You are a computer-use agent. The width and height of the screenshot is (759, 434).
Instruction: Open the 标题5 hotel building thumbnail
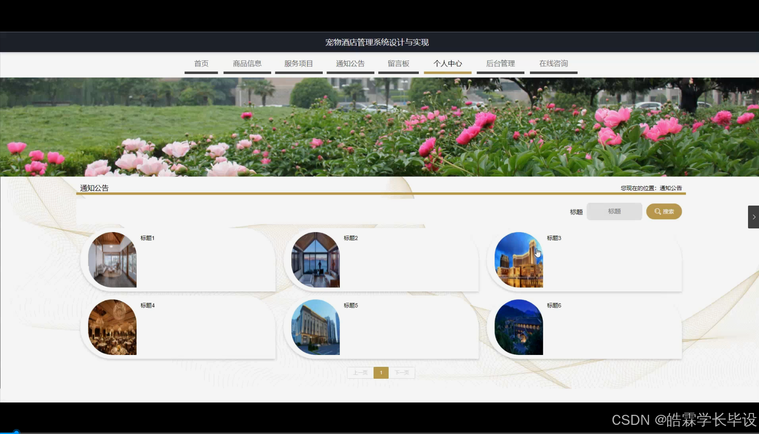point(315,327)
